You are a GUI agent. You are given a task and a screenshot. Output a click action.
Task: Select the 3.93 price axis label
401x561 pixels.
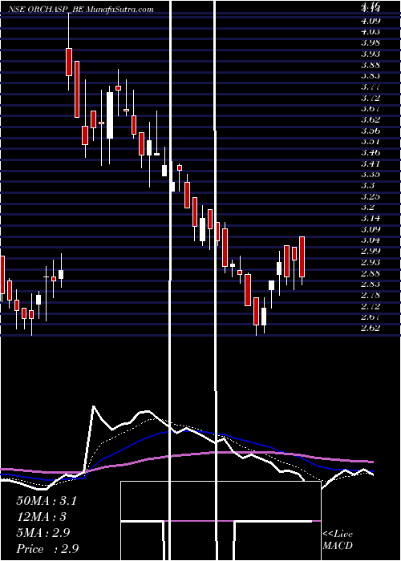point(371,54)
